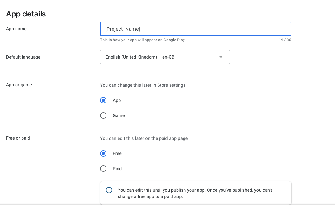Viewport: 335px width, 205px height.
Task: Click the "Free or paid" field label
Action: (18, 138)
